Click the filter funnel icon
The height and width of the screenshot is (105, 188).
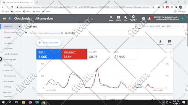[x=26, y=33]
